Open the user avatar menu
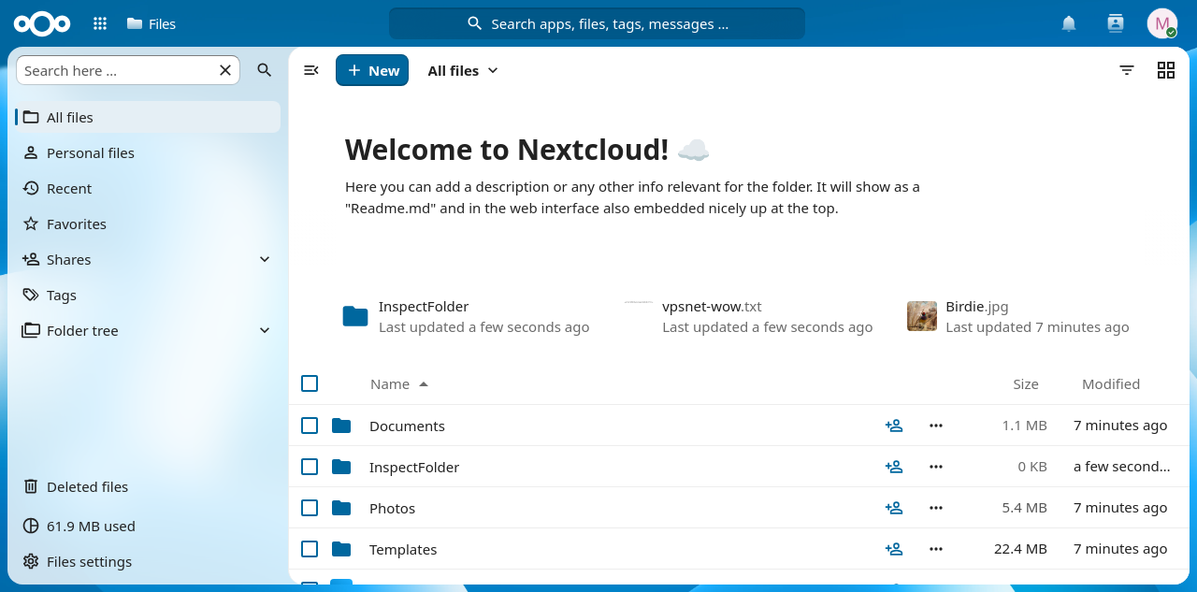This screenshot has width=1197, height=592. 1162,23
